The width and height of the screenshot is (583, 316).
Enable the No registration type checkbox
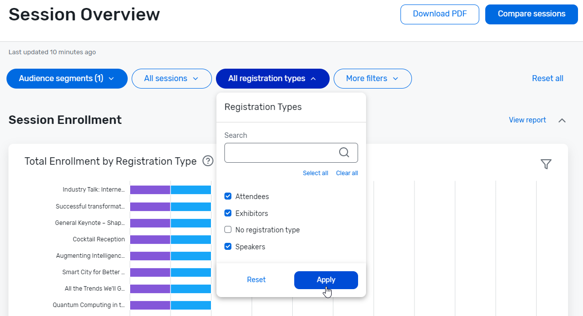(x=228, y=229)
